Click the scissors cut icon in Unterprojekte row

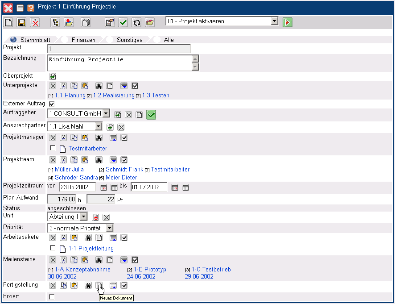63,86
